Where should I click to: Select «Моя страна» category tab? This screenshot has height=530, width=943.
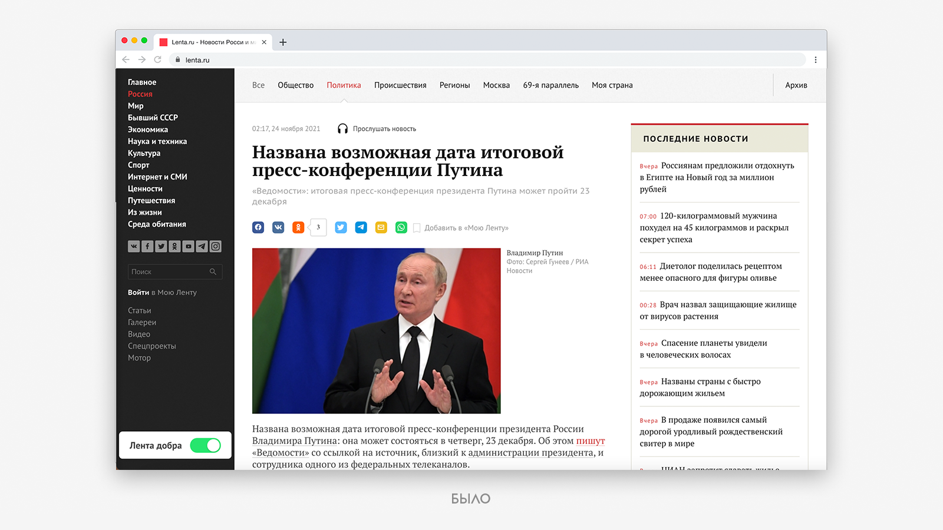click(612, 85)
